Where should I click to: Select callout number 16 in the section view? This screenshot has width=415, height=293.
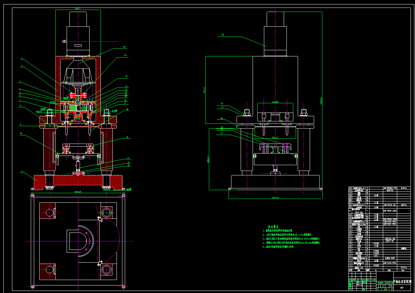(128, 109)
